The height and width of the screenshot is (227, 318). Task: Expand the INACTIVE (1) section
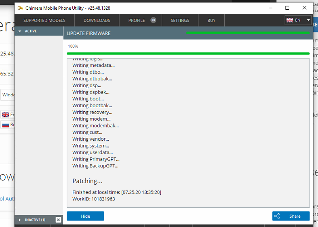(x=20, y=220)
